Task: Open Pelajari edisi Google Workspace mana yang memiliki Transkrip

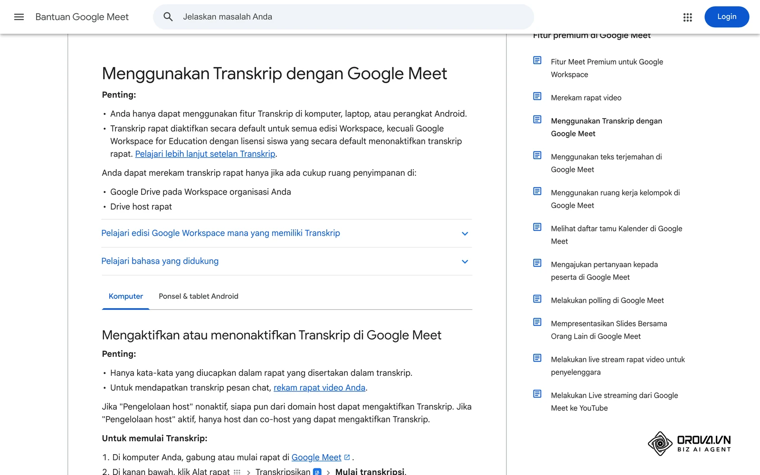Action: pyautogui.click(x=221, y=233)
